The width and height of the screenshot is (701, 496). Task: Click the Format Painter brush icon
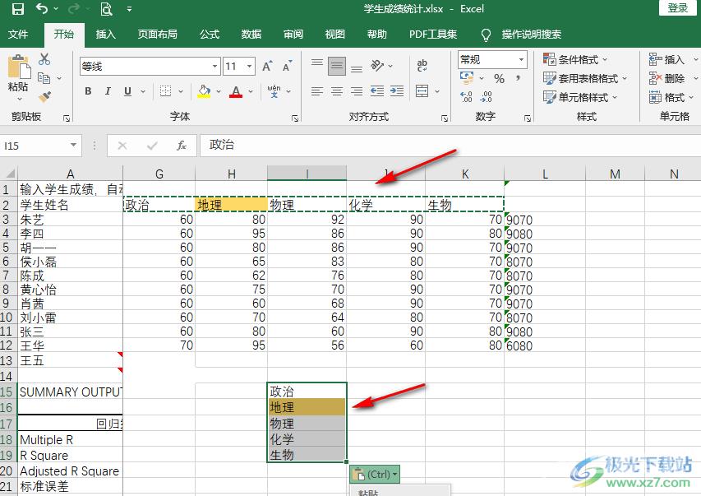coord(44,96)
